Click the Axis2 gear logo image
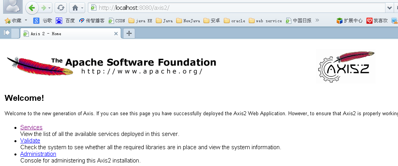 (x=346, y=67)
